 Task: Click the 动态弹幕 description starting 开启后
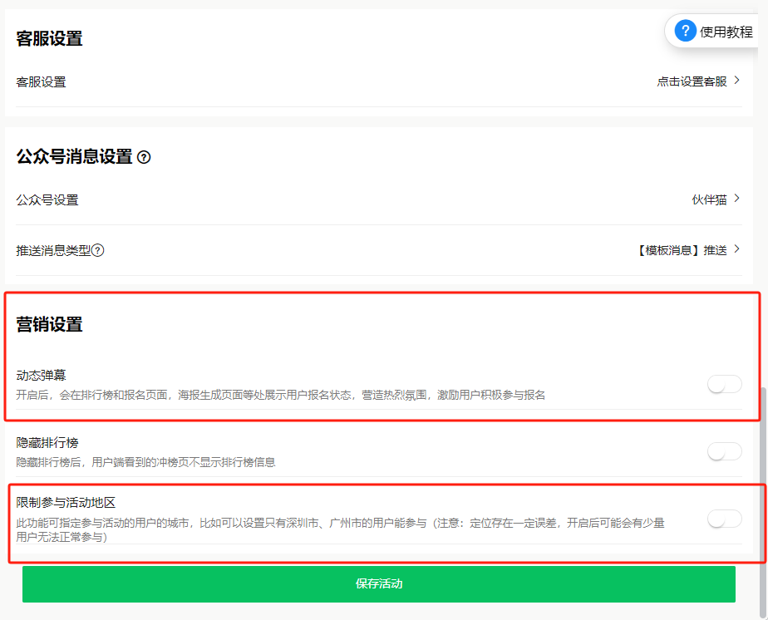click(281, 395)
